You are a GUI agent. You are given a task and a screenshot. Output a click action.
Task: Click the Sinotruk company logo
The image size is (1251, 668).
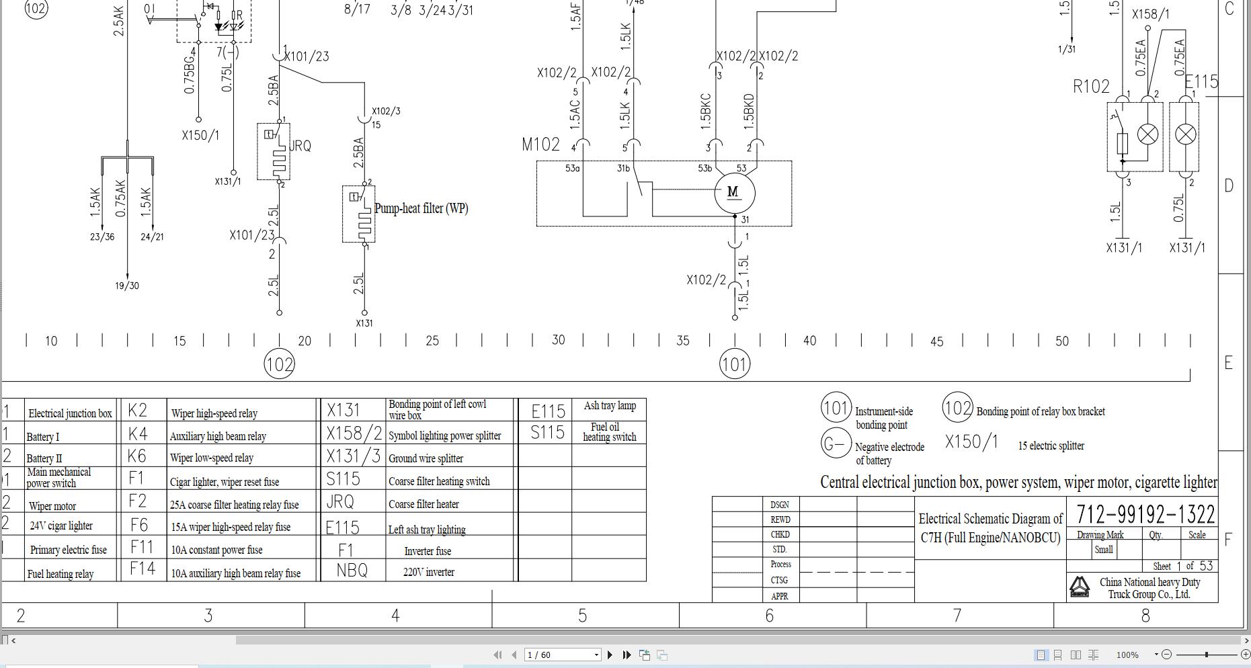coord(1080,587)
